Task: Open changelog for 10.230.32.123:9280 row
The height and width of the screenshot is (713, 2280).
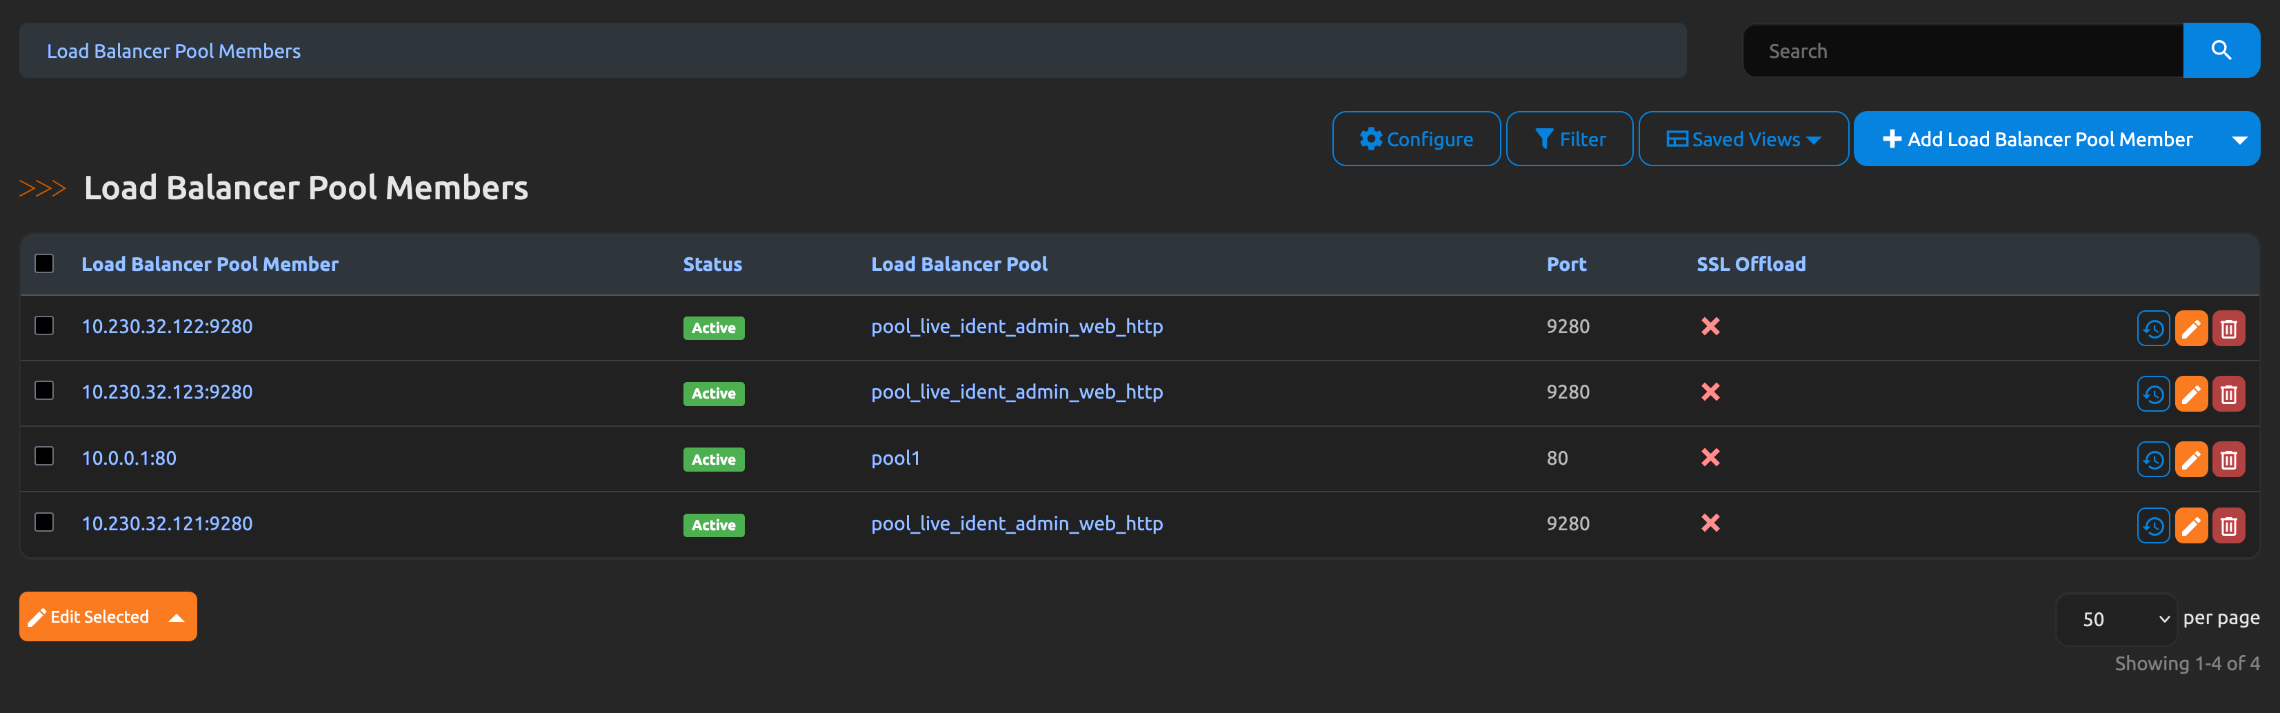Action: 2152,394
